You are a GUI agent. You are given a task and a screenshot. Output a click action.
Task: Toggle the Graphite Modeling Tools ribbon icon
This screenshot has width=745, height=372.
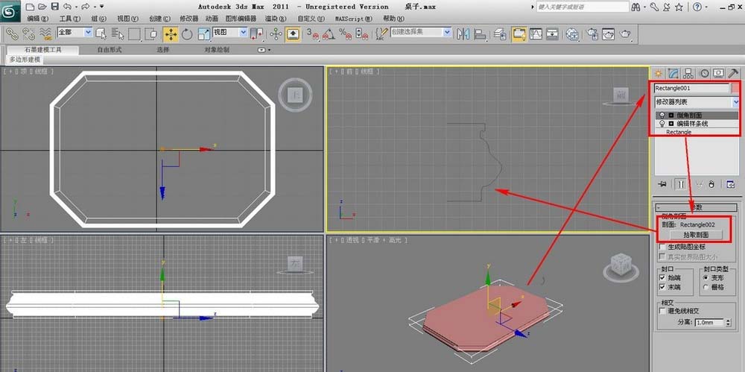[519, 34]
